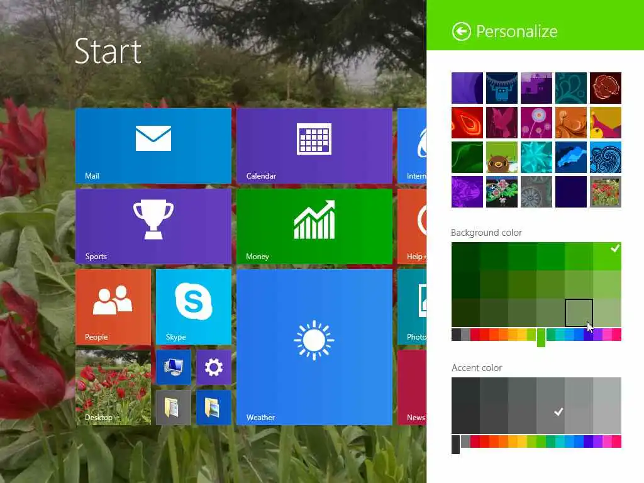Open the News tile
Screen dimensions: 644x483
coord(412,387)
